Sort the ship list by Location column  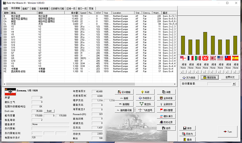123,13
